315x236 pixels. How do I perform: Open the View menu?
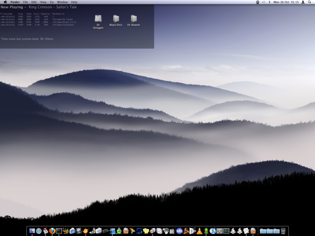point(43,2)
